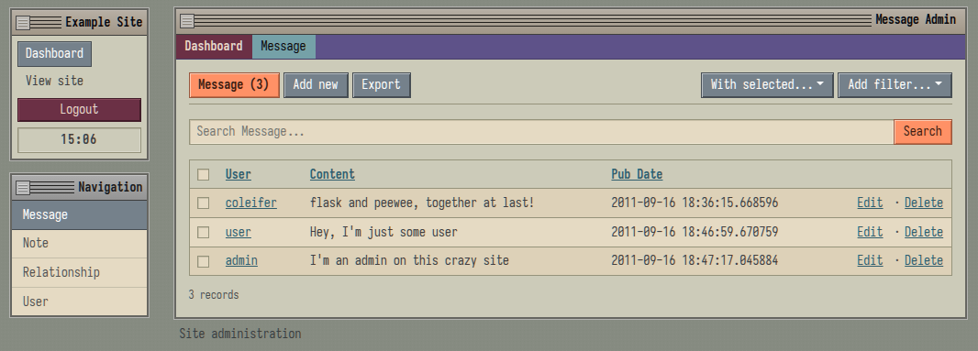Click date '2011-09-16 18:47:17.045884'
This screenshot has height=351, width=978.
tap(695, 260)
